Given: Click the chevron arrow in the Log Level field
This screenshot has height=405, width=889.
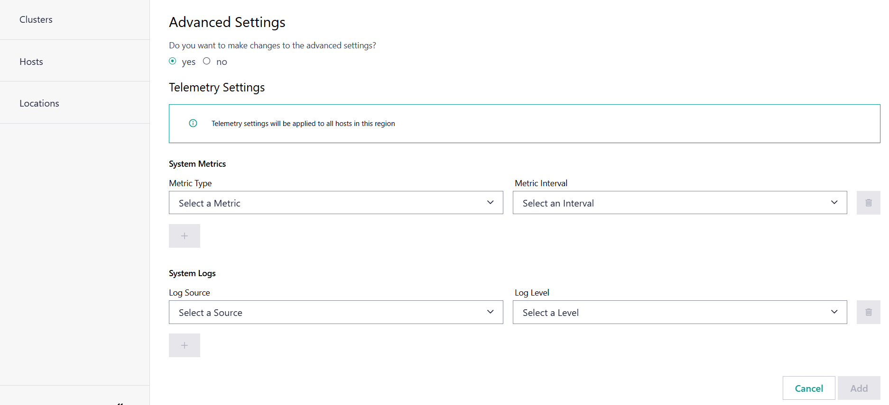Looking at the screenshot, I should pos(834,312).
